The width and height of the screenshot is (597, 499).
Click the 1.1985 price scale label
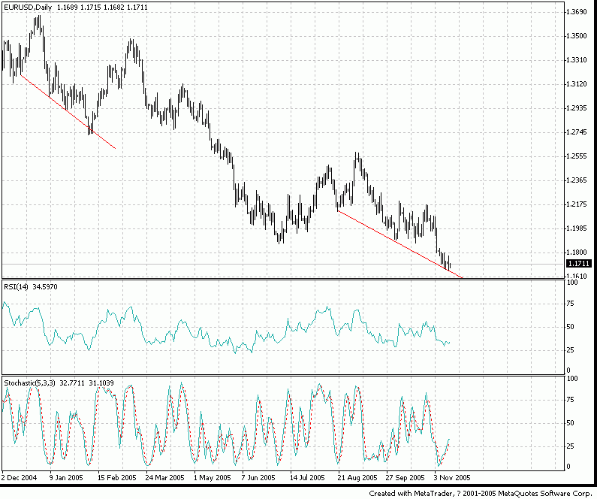(x=577, y=228)
